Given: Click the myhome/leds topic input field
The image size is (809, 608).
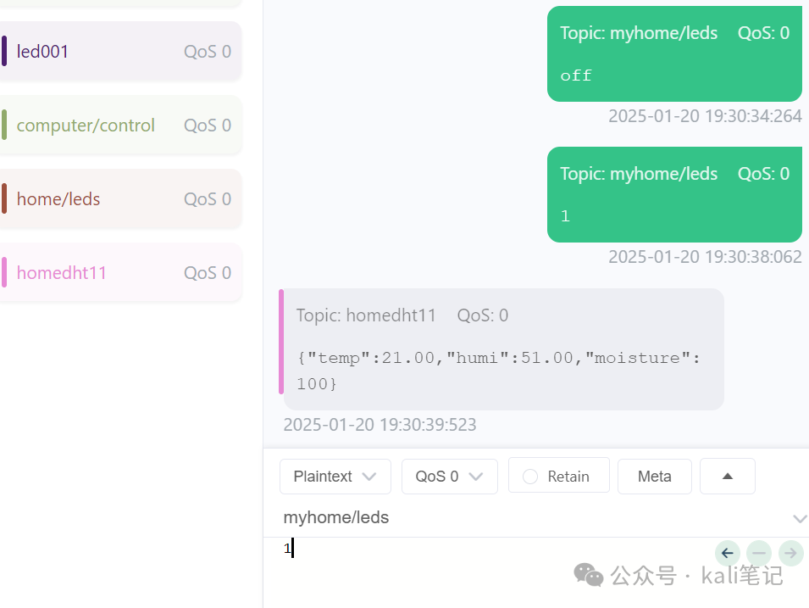Looking at the screenshot, I should click(x=525, y=518).
